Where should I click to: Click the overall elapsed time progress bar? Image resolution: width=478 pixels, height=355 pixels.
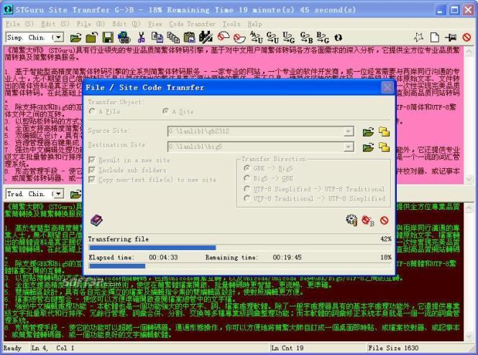click(240, 266)
